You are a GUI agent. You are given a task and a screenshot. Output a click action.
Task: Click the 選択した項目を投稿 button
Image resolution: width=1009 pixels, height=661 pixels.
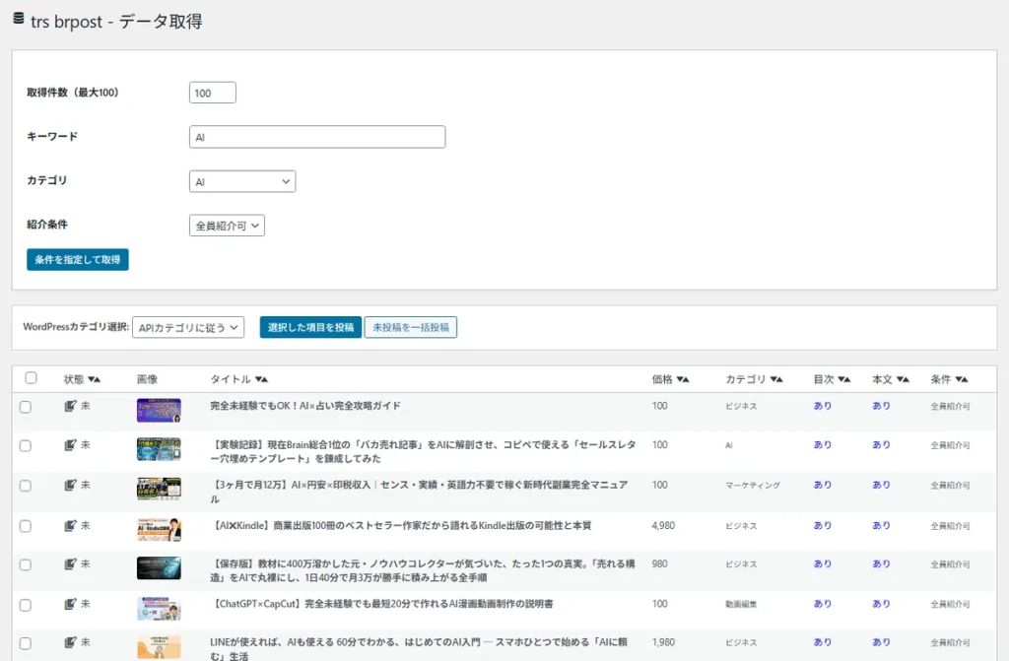310,327
